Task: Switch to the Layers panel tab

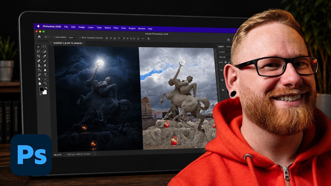Action: point(221,47)
